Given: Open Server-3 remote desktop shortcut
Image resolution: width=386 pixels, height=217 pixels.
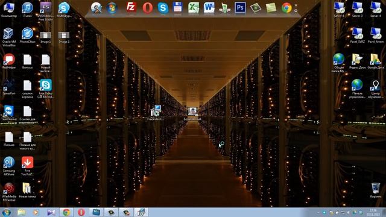Looking at the screenshot, I should click(357, 10).
